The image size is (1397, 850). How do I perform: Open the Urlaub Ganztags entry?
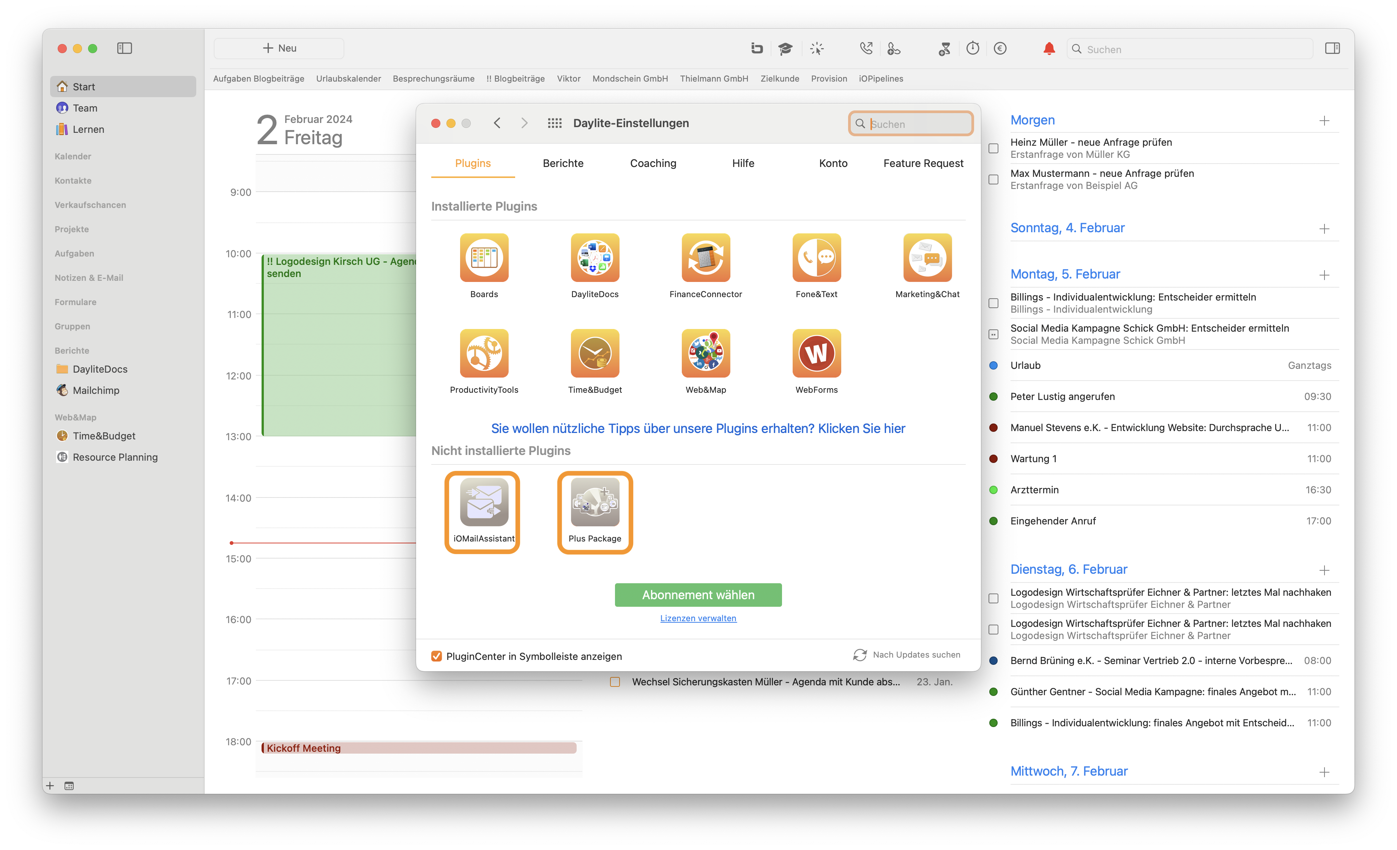(x=1164, y=365)
